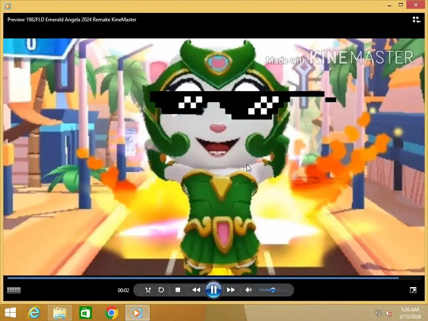Turn shuffle on in the player

point(148,290)
